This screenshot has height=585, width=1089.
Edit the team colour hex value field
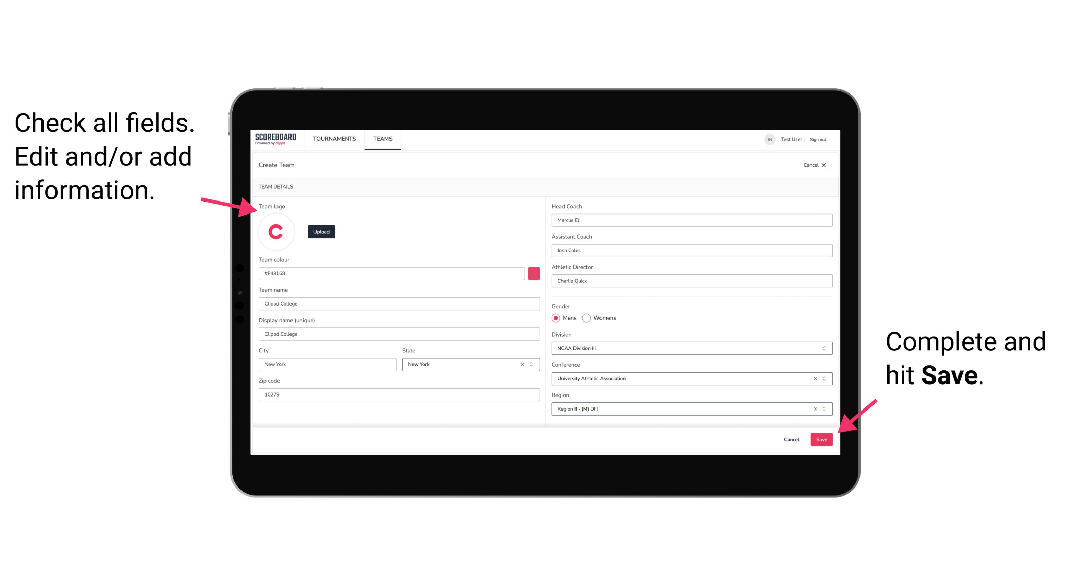[x=392, y=273]
